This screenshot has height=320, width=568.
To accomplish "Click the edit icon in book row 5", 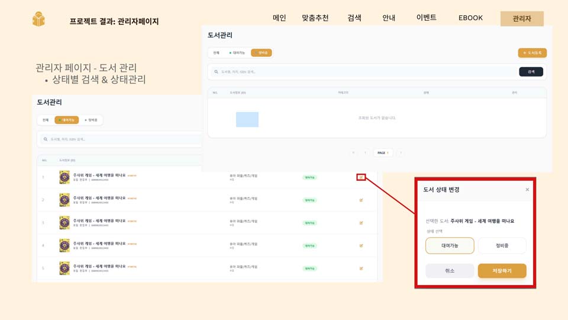I will click(x=361, y=268).
